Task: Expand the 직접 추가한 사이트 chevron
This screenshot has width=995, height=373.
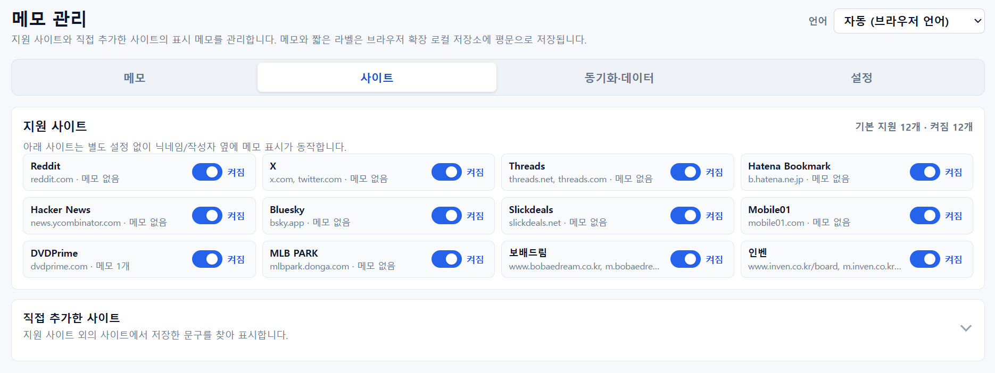Action: coord(966,328)
